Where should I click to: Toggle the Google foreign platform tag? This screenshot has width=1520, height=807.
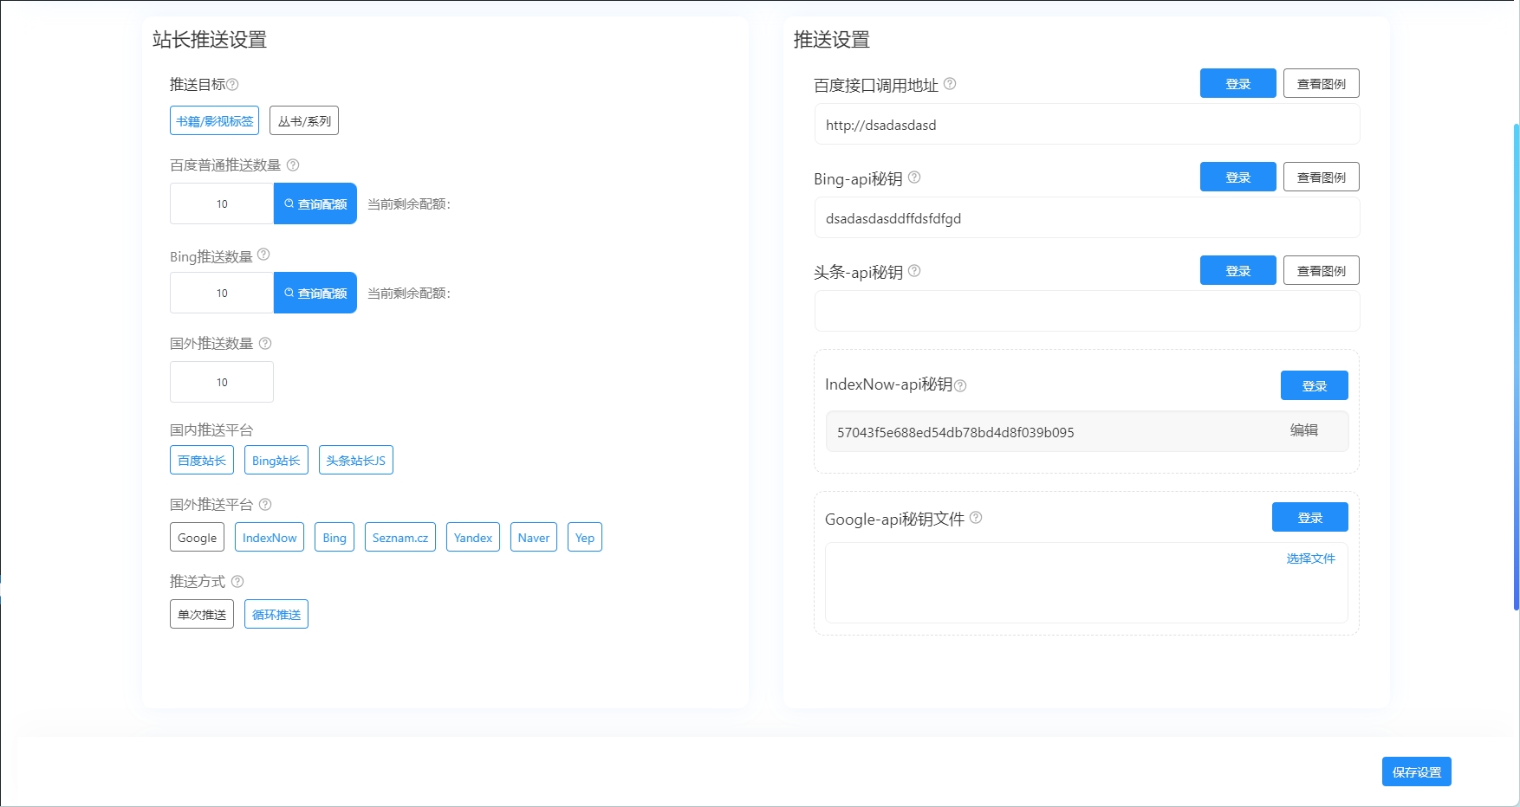(x=197, y=537)
